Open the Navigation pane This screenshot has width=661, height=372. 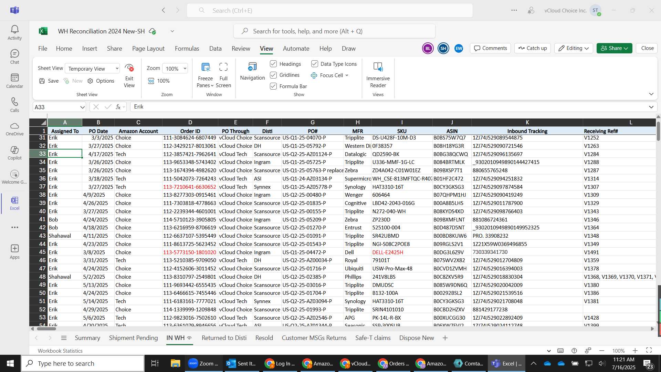click(252, 72)
